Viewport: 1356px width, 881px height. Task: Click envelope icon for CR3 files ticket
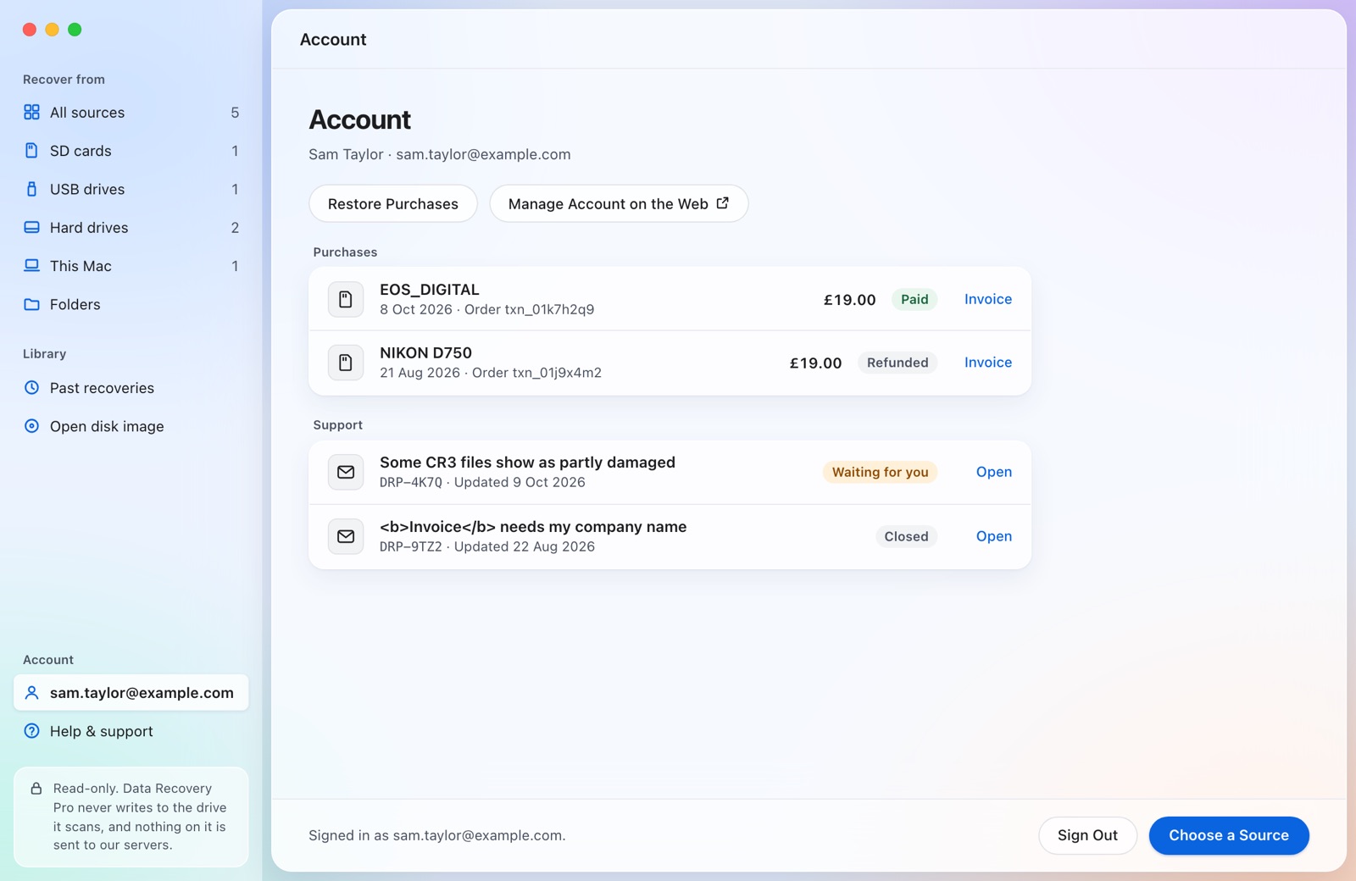tap(346, 472)
